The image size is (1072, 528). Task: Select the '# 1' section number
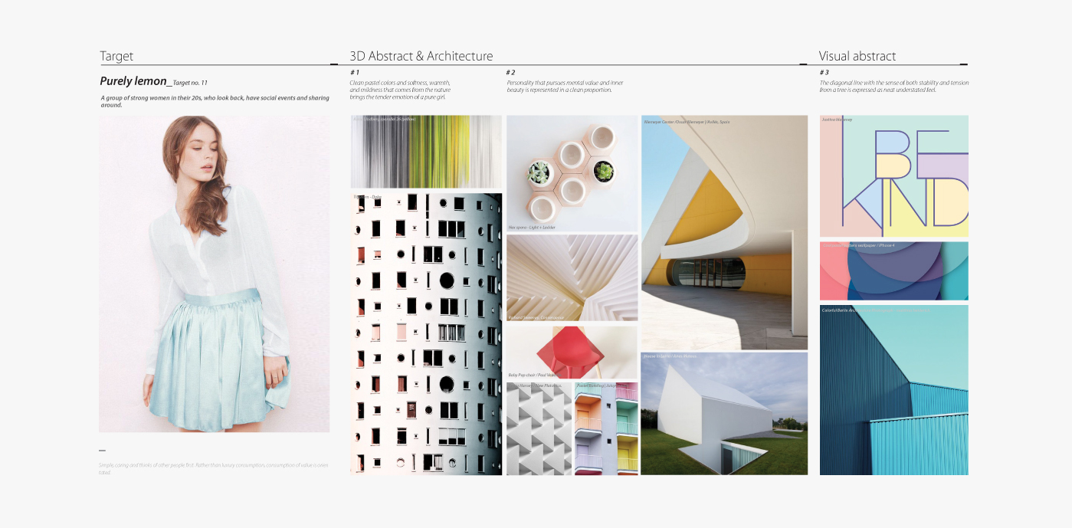pos(355,72)
